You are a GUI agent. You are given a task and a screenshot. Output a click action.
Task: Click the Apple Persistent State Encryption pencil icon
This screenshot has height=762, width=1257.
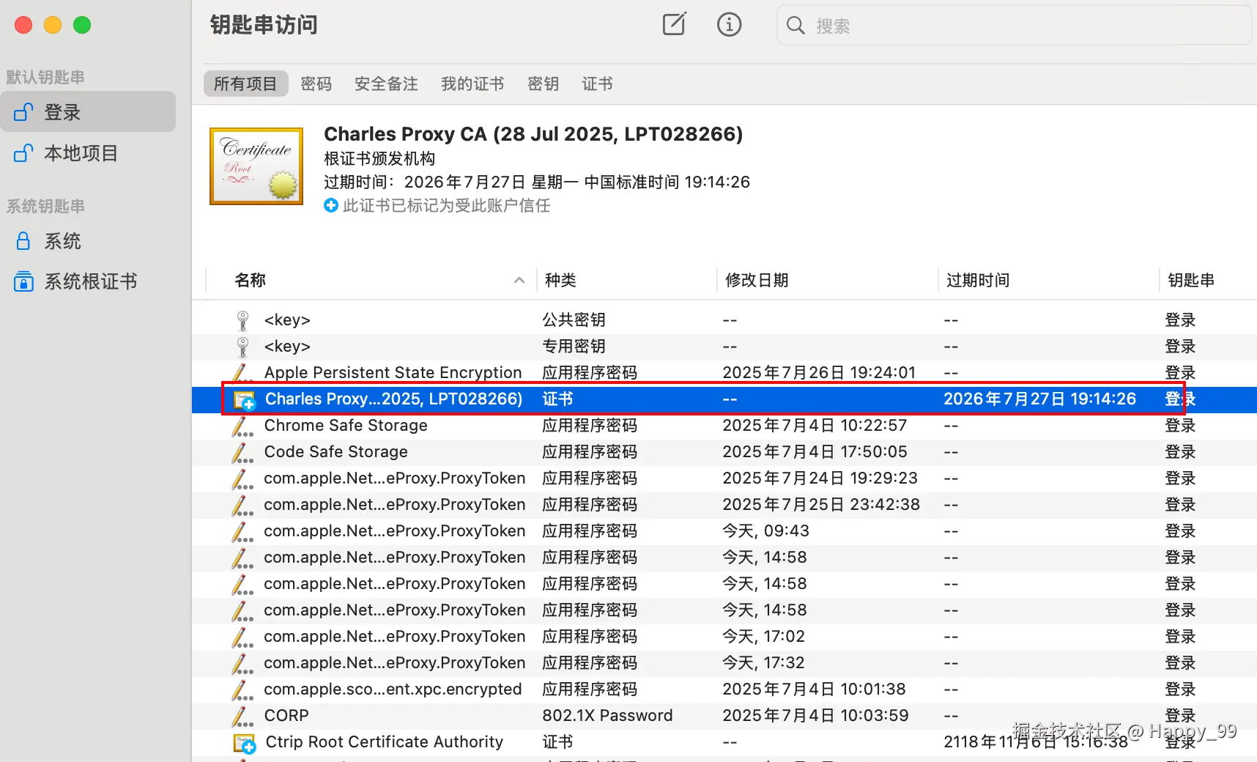(242, 373)
